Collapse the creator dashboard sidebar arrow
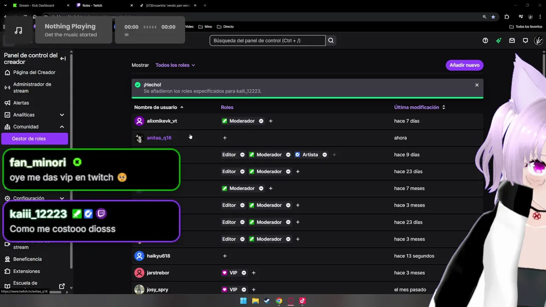 [x=63, y=58]
